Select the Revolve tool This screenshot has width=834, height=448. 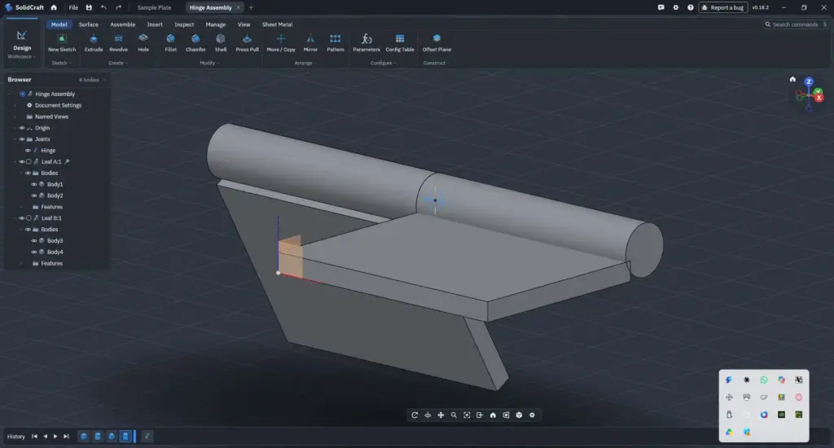[118, 42]
